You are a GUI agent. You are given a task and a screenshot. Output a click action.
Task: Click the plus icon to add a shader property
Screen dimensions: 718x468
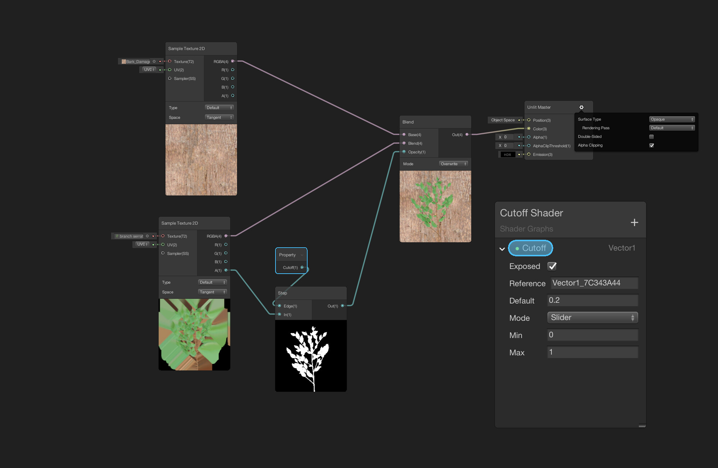pos(634,222)
